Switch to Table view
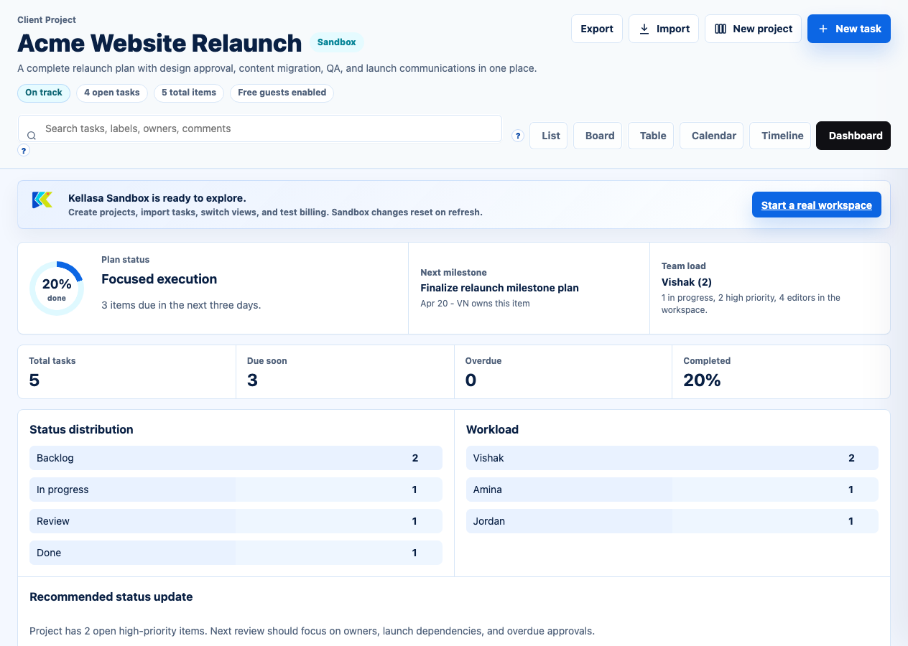Image resolution: width=908 pixels, height=646 pixels. [x=652, y=136]
